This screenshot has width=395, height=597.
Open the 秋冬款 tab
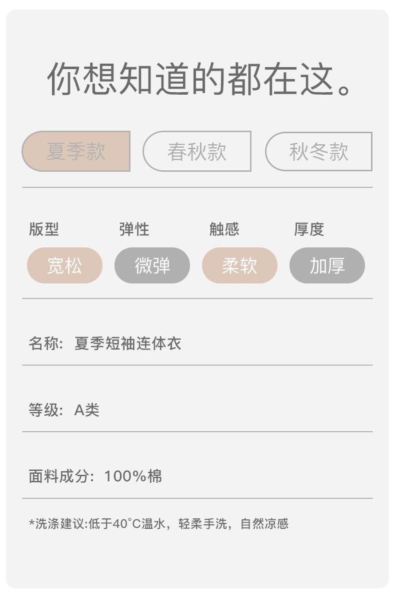[318, 151]
